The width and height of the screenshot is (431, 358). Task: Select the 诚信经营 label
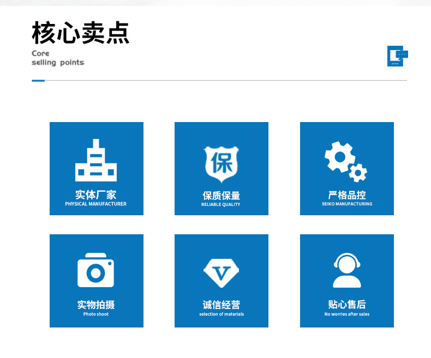[222, 305]
